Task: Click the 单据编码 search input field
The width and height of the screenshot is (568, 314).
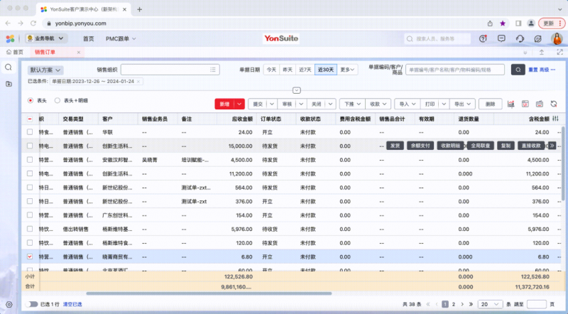Action: (454, 70)
